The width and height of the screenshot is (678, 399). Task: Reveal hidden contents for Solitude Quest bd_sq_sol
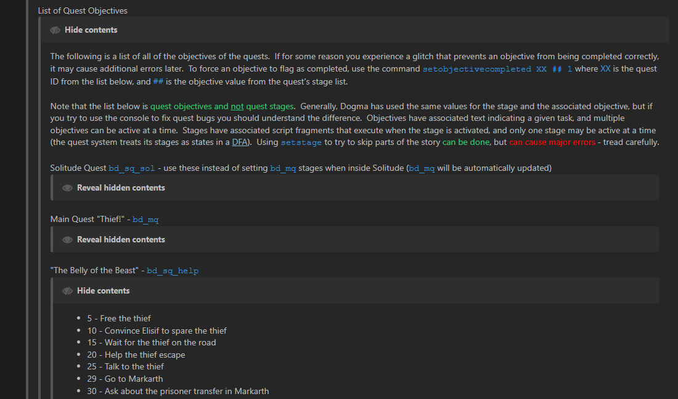[x=121, y=188]
